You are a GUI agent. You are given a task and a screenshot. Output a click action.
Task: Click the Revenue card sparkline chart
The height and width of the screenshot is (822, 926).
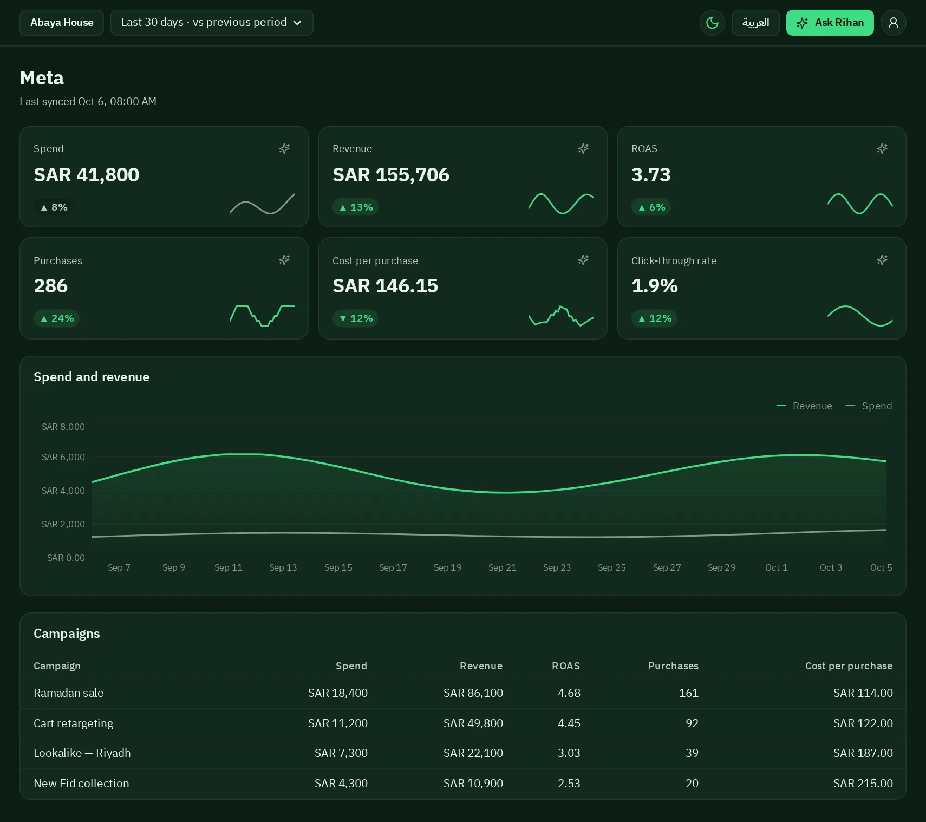[562, 204]
